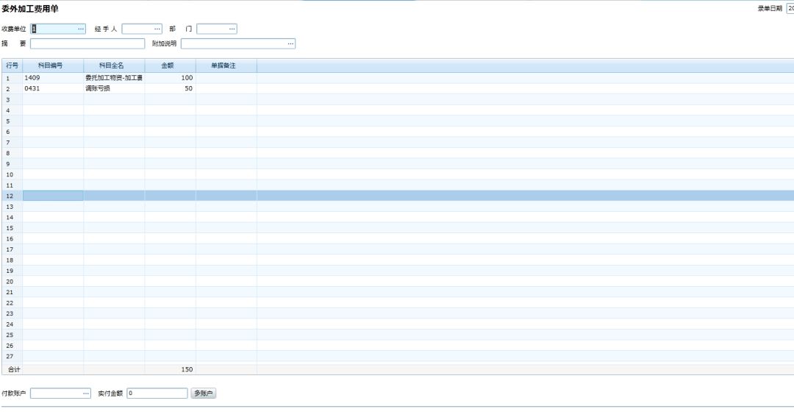The width and height of the screenshot is (794, 420).
Task: Open the 附加说明 ellipsis button
Action: click(x=290, y=43)
